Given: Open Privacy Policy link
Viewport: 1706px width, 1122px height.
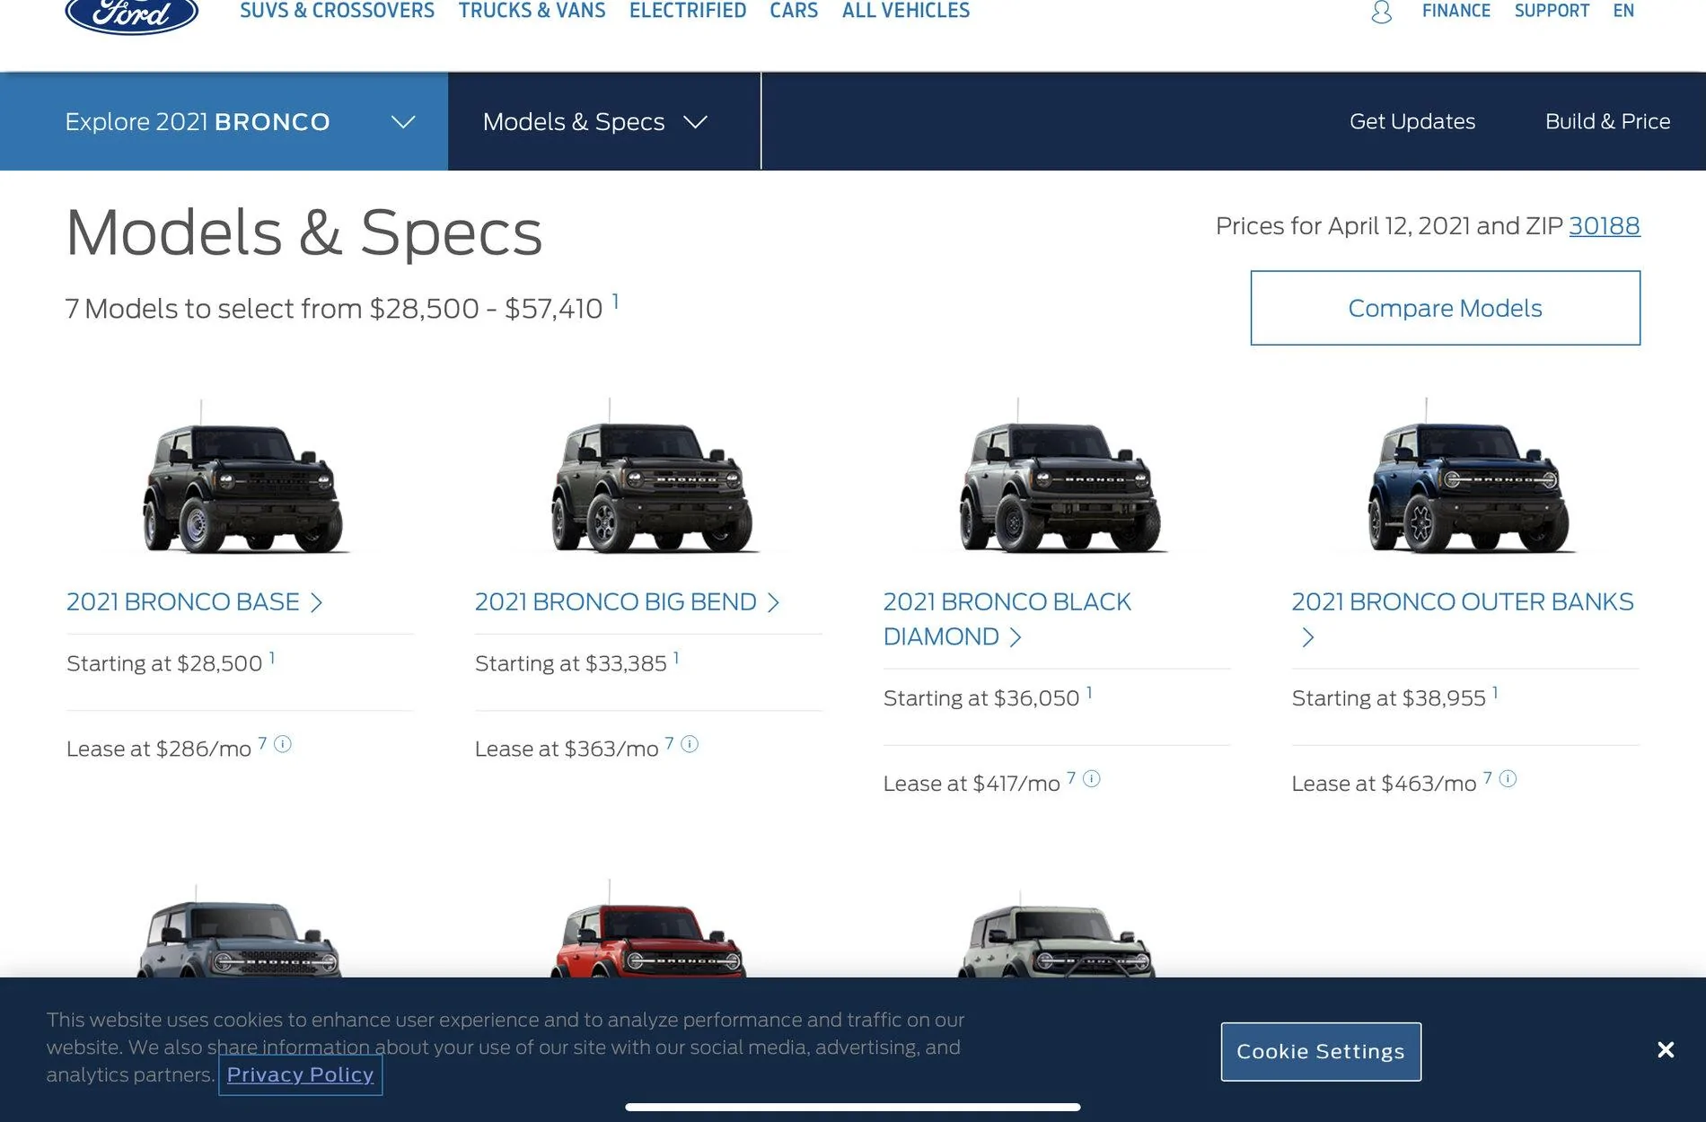Looking at the screenshot, I should point(300,1074).
